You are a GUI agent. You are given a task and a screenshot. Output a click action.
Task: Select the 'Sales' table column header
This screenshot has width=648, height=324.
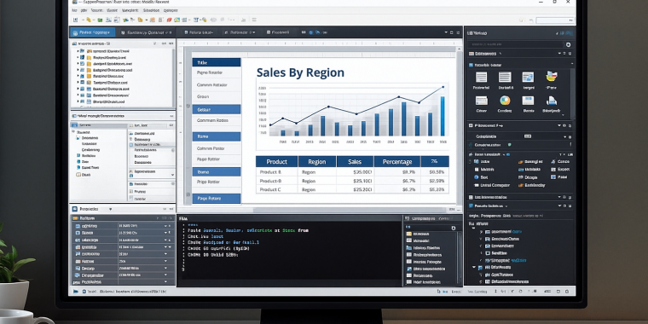355,162
